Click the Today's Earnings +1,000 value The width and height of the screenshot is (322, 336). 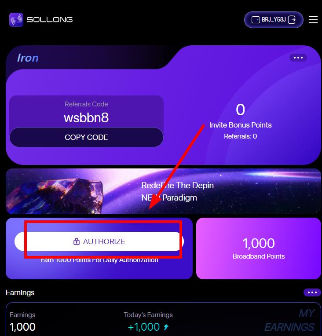[x=144, y=327]
